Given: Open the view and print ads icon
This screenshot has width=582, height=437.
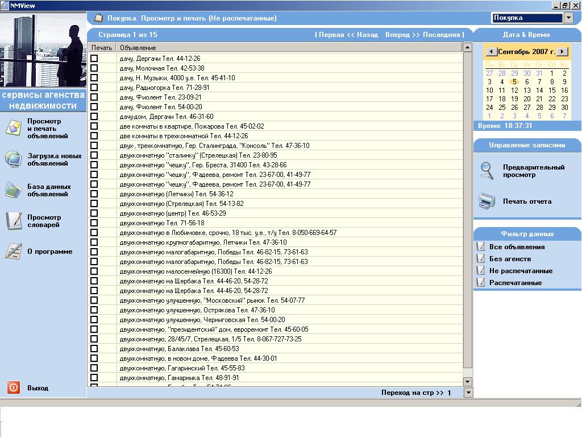Looking at the screenshot, I should point(14,128).
